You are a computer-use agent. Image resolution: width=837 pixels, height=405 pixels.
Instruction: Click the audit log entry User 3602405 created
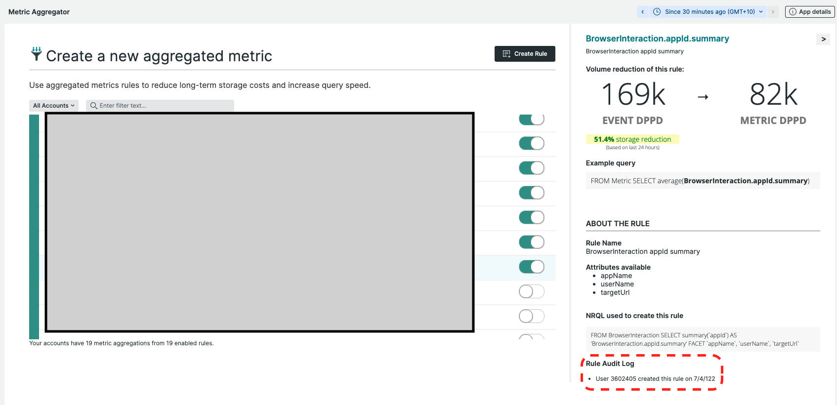click(655, 379)
